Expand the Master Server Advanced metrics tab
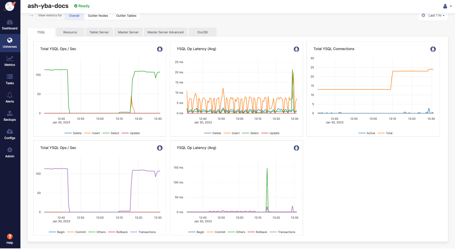The image size is (455, 249). pyautogui.click(x=165, y=32)
